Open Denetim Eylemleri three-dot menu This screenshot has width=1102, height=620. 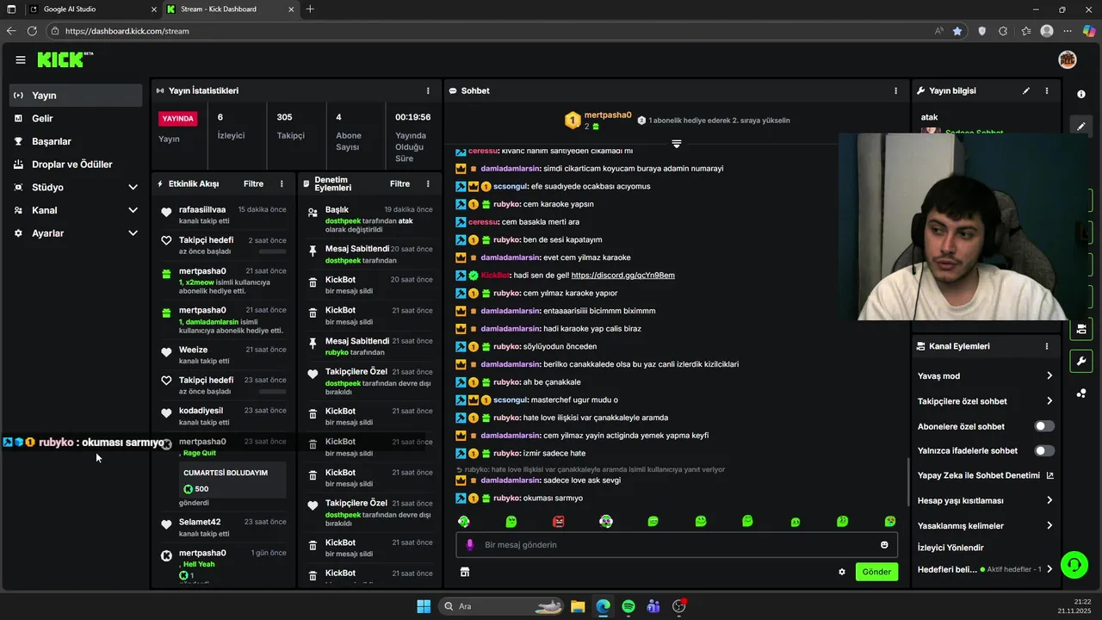point(428,183)
